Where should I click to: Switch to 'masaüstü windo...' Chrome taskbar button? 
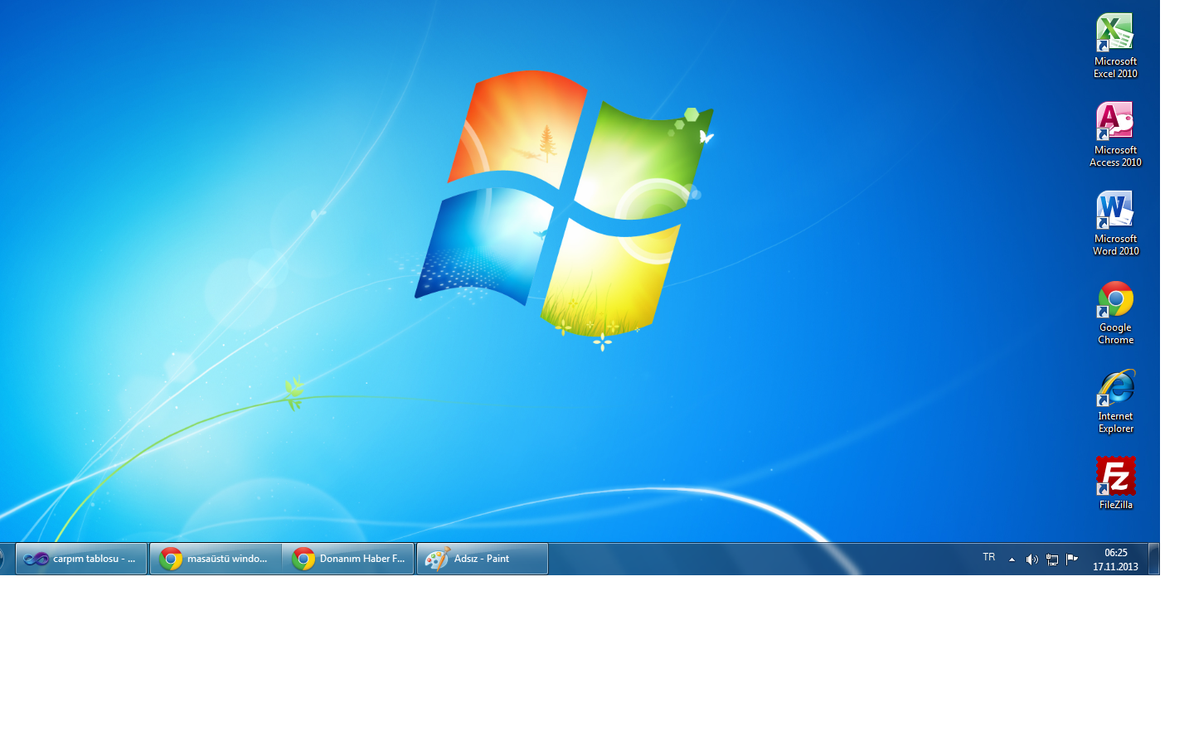pos(216,559)
